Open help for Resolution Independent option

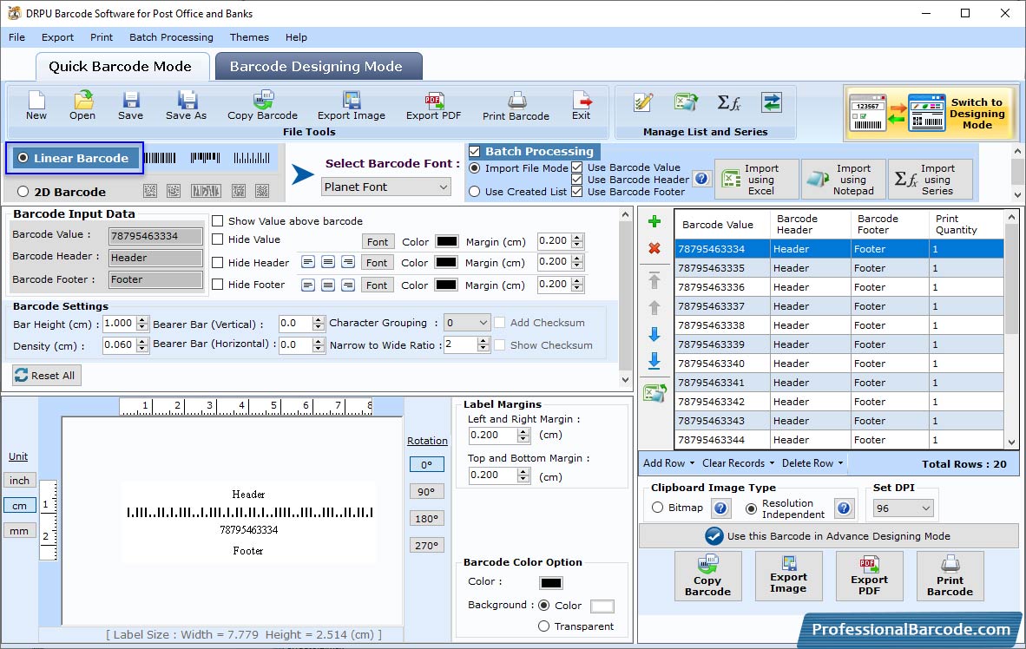coord(844,508)
